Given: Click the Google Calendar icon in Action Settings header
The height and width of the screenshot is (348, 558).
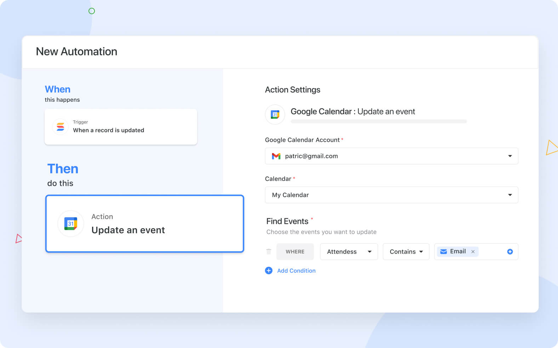Looking at the screenshot, I should point(275,114).
